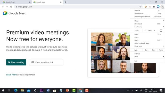Open the Windows Start menu

click(3, 90)
